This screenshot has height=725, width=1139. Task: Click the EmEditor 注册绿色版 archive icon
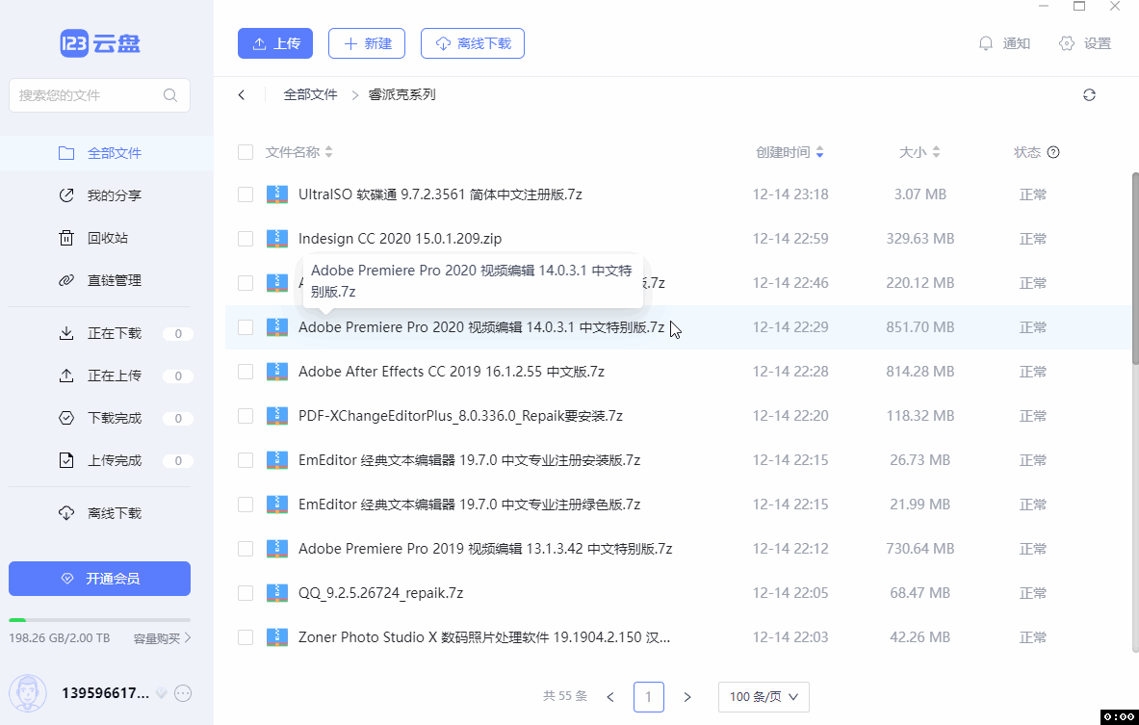(x=276, y=505)
